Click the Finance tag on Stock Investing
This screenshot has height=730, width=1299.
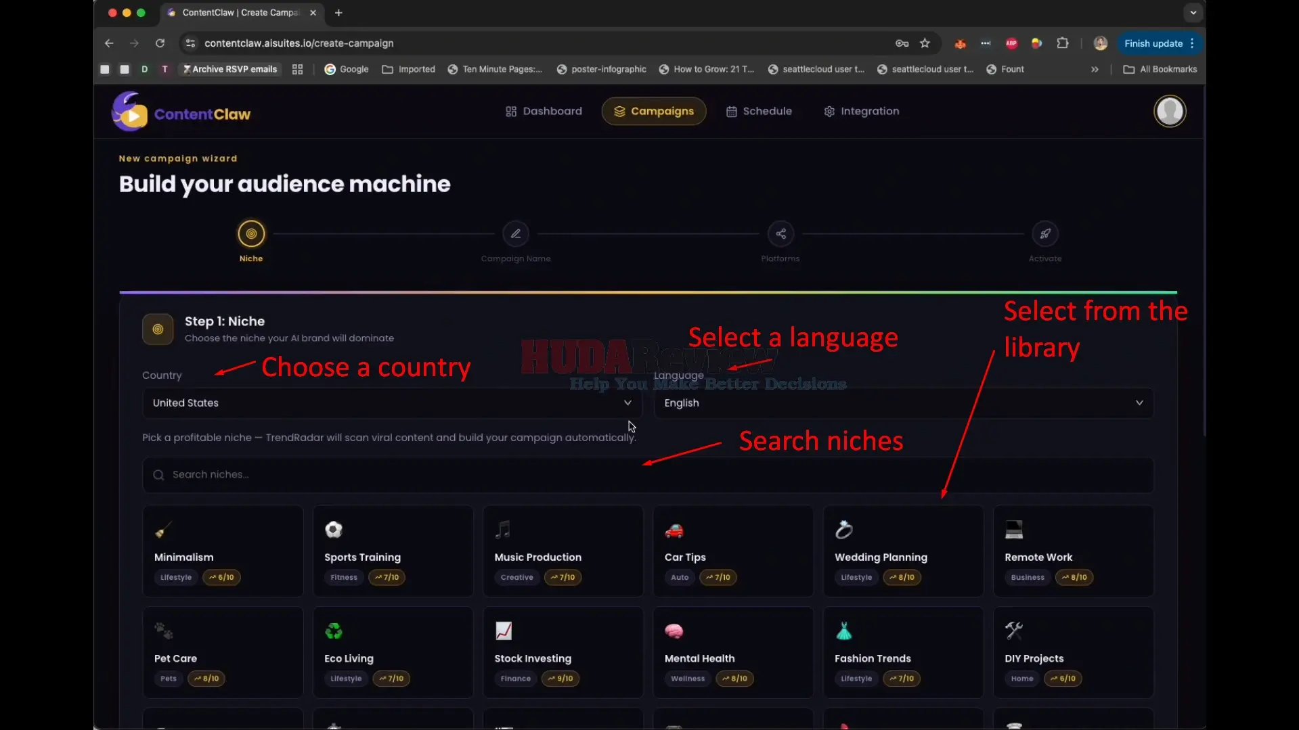click(x=516, y=679)
